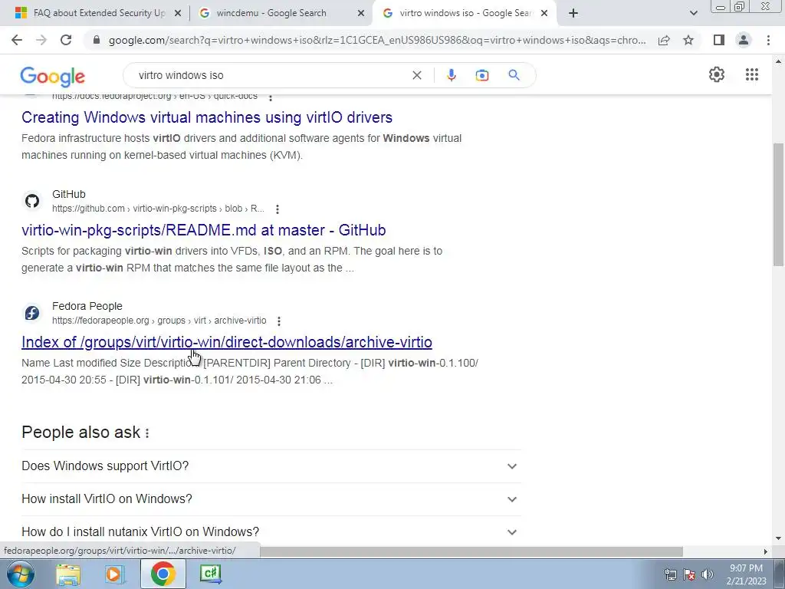
Task: Open Chrome side panel
Action: click(719, 40)
